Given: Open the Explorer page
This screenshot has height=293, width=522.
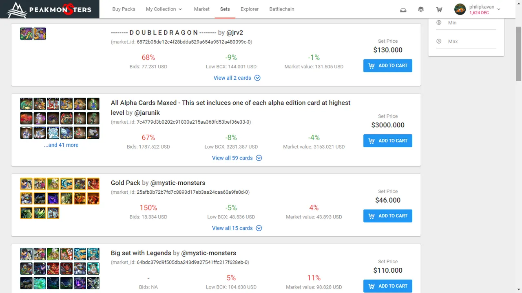Looking at the screenshot, I should click(x=250, y=9).
